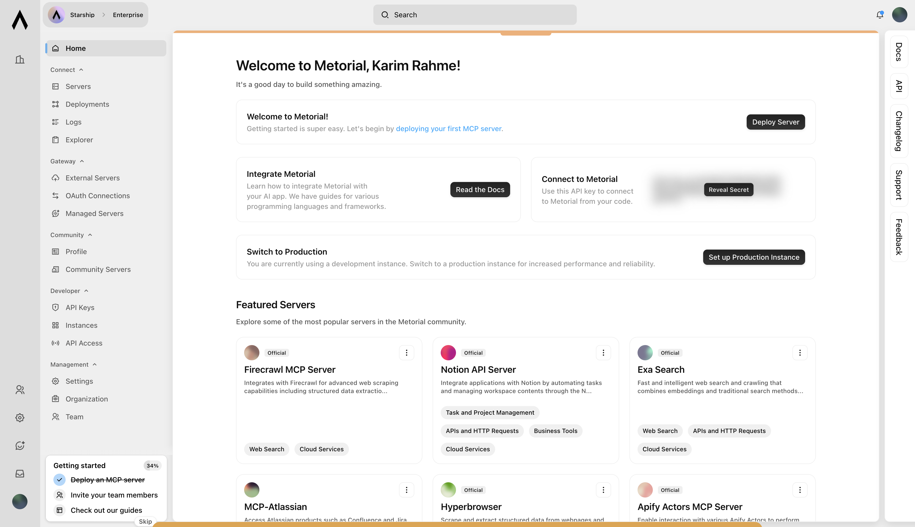Open your profile avatar in the top right
Viewport: 915px width, 527px height.
[900, 14]
